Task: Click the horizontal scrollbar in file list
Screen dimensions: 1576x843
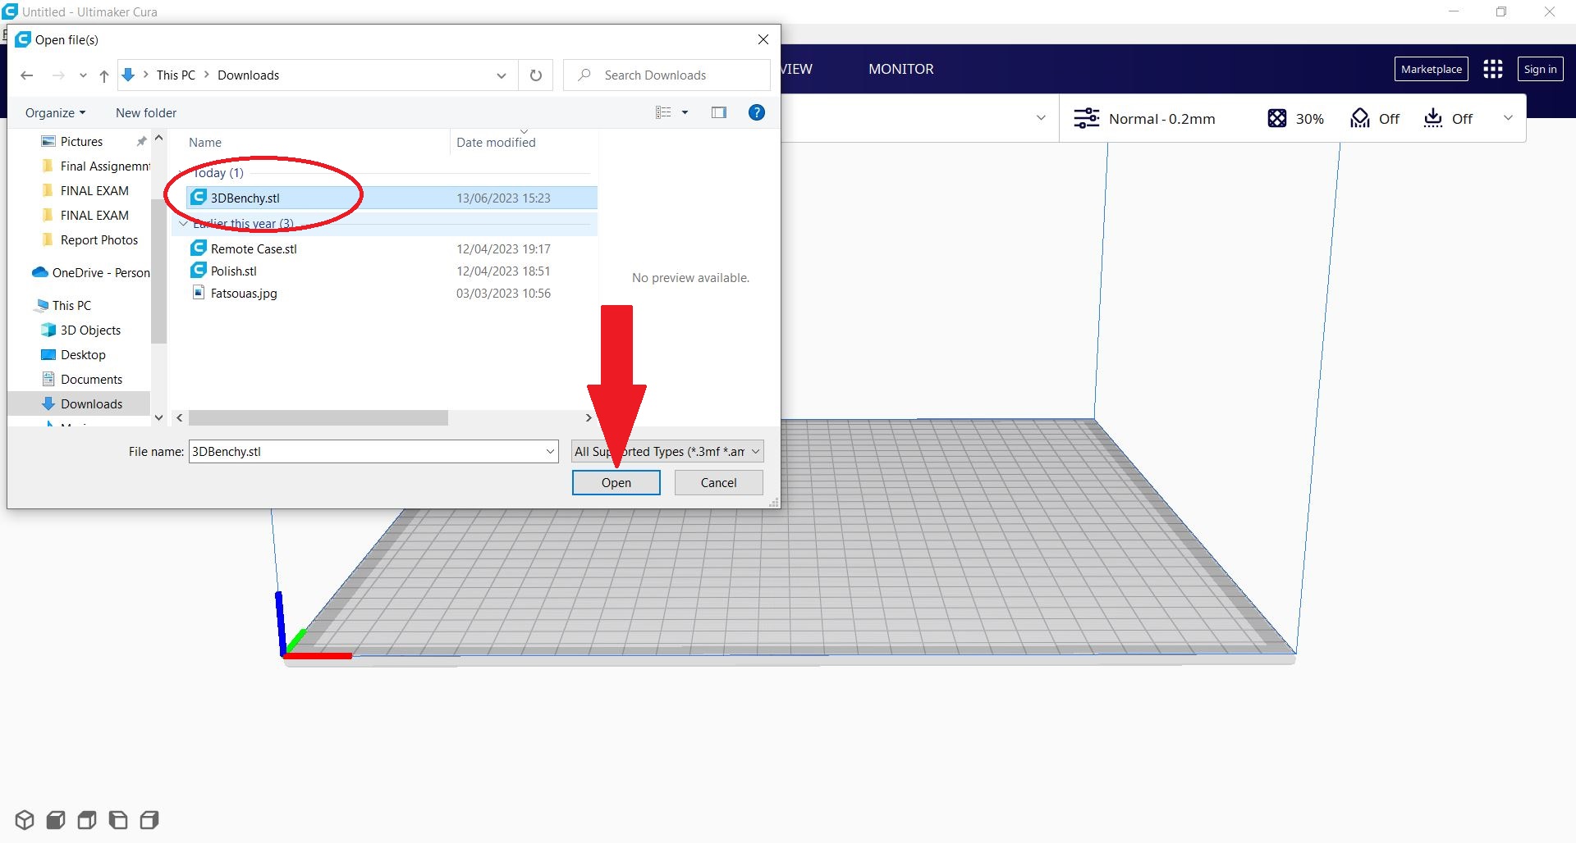Action: (x=318, y=418)
